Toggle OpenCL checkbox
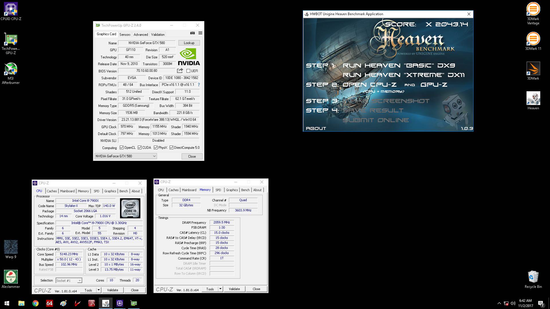This screenshot has width=550, height=309. tap(121, 148)
